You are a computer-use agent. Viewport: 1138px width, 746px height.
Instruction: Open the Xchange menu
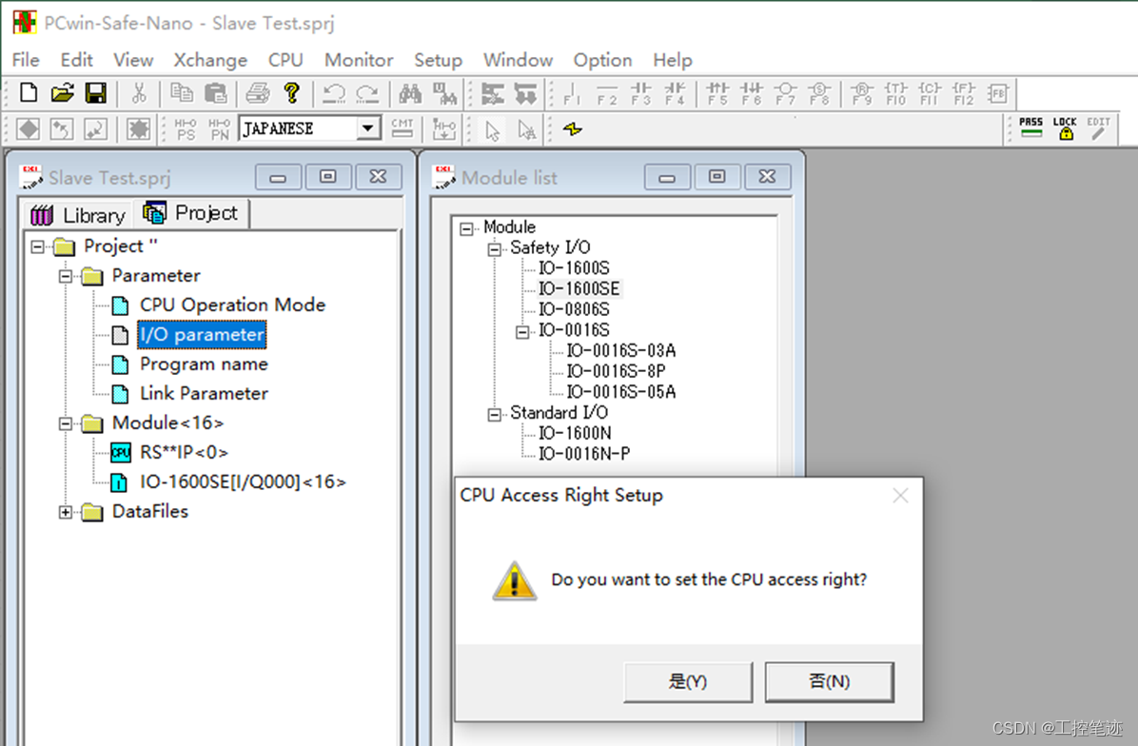209,59
